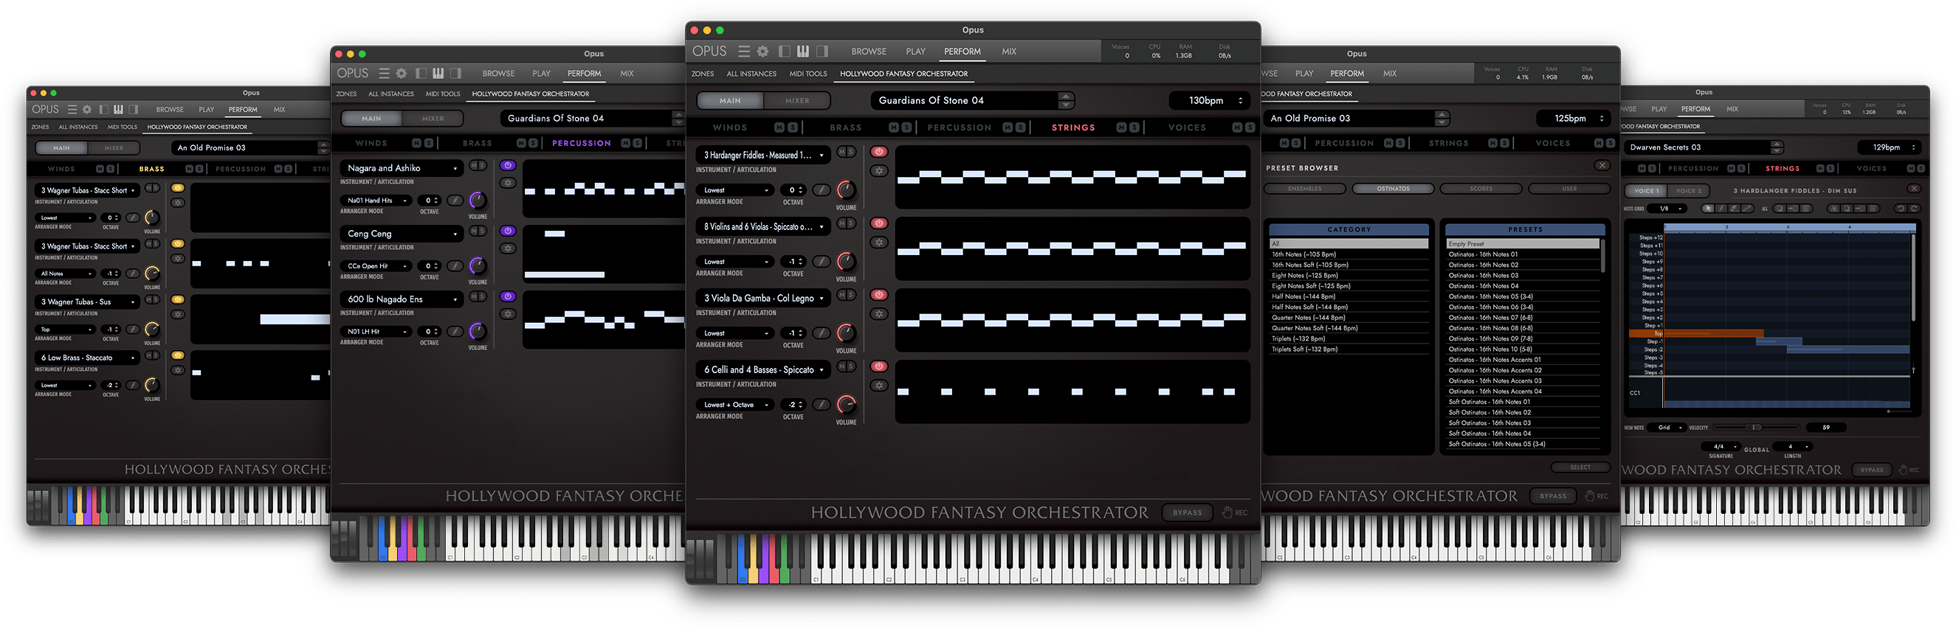1956x629 pixels.
Task: Toggle power for 3 Hardanger Fiddles track
Action: click(x=879, y=153)
